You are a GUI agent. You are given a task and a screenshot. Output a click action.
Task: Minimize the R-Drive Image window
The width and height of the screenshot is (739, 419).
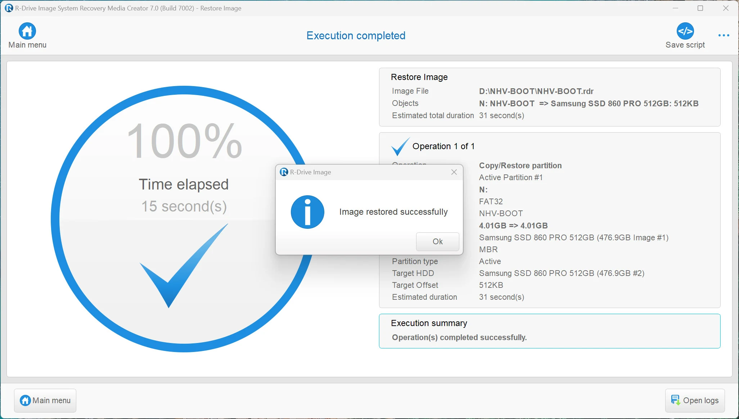(675, 8)
